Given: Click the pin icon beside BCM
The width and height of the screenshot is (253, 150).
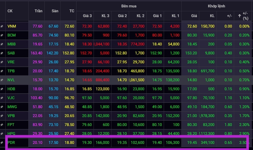Looking at the screenshot, I should click(x=2, y=35).
